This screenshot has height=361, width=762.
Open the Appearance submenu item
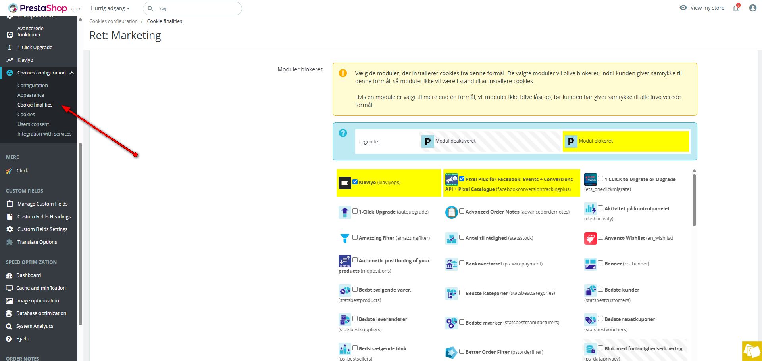point(31,95)
